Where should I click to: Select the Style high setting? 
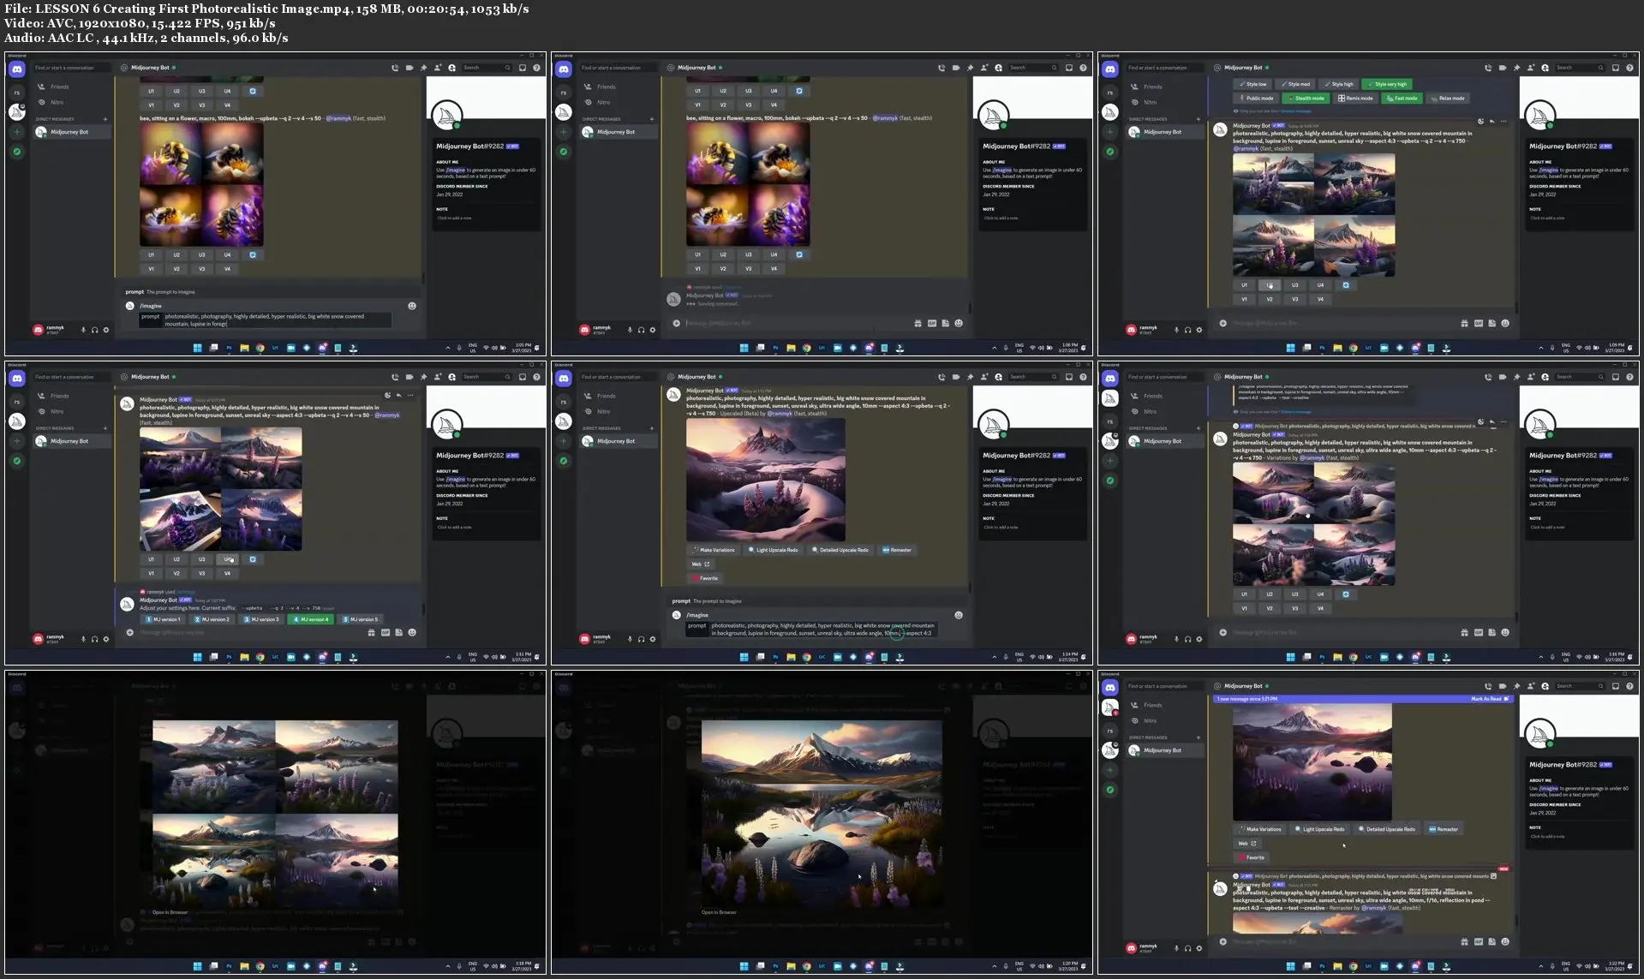(x=1339, y=84)
